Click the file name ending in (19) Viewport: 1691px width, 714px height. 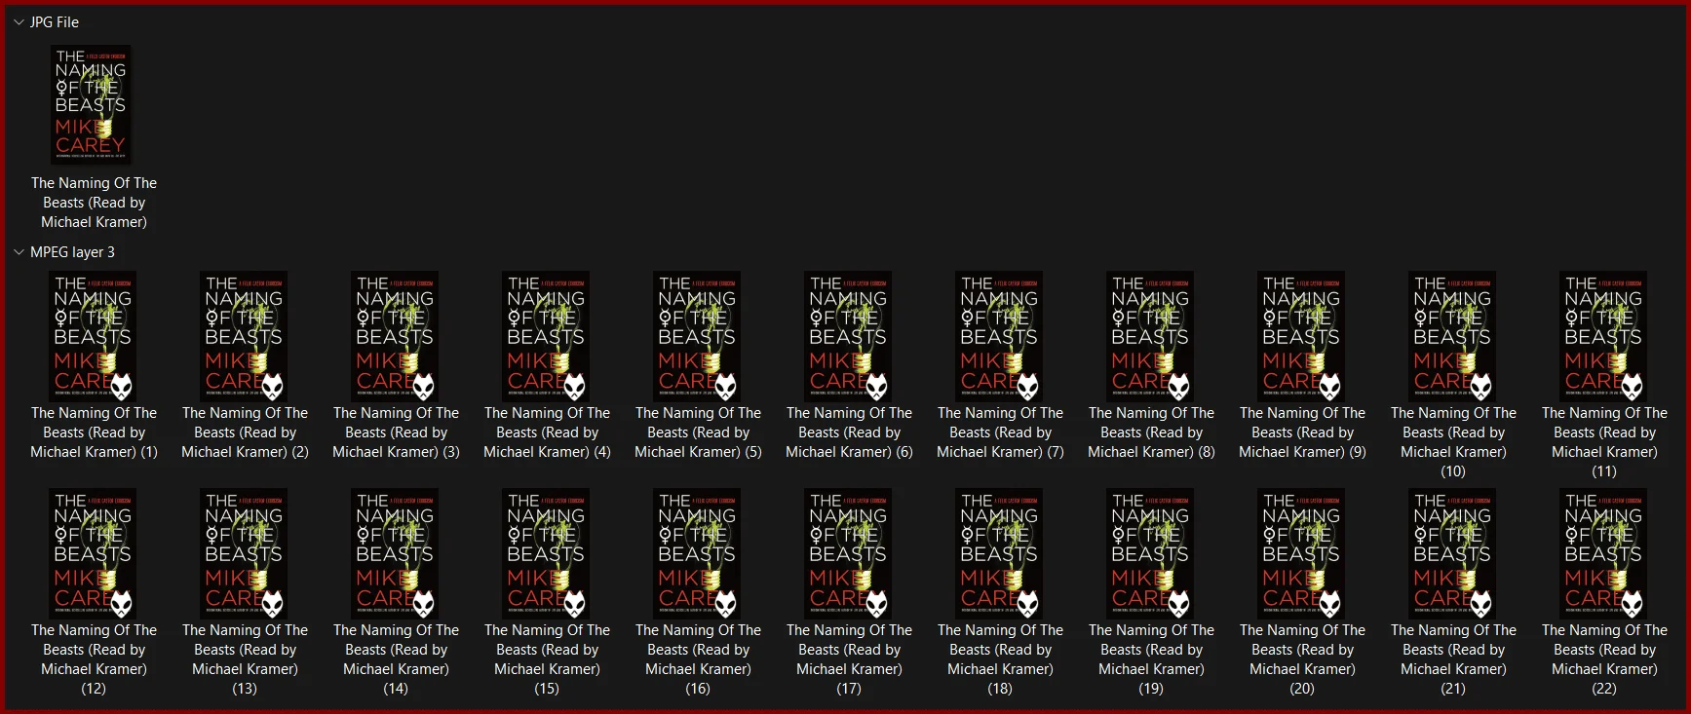click(x=1151, y=659)
